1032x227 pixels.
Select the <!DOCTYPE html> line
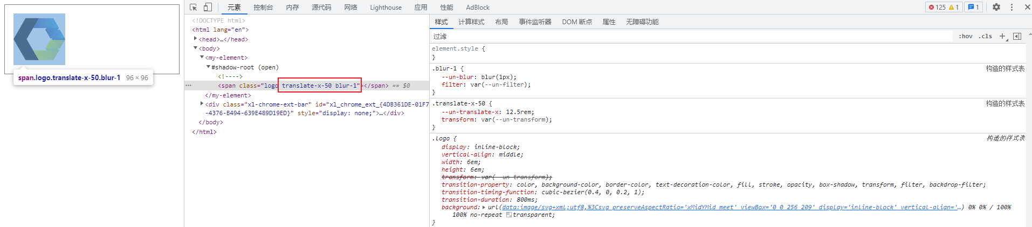[218, 20]
